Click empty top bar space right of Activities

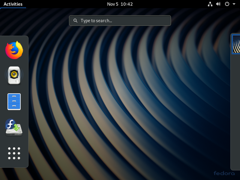(x=66, y=4)
